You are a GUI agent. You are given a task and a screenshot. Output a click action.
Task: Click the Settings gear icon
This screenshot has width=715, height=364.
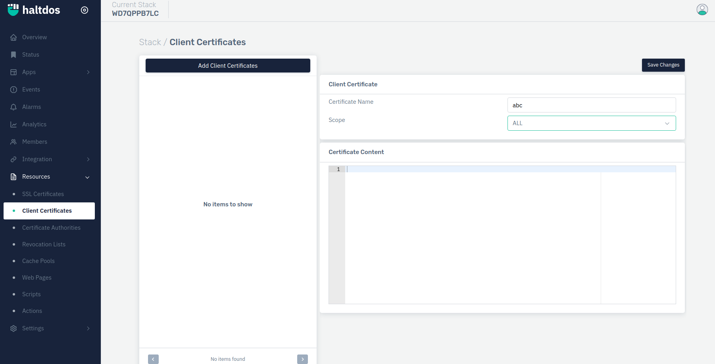click(x=13, y=328)
